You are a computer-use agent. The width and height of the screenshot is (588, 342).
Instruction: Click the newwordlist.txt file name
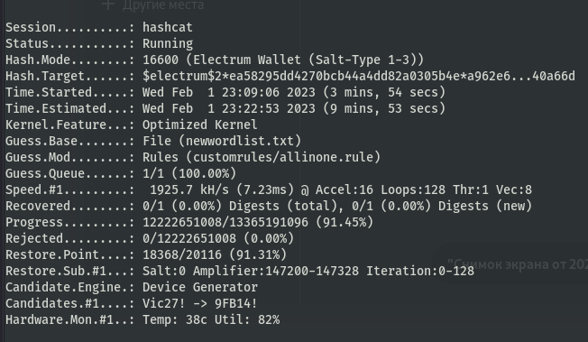(240, 141)
